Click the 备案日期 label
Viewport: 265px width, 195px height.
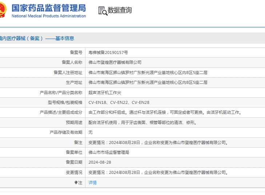tap(74, 162)
